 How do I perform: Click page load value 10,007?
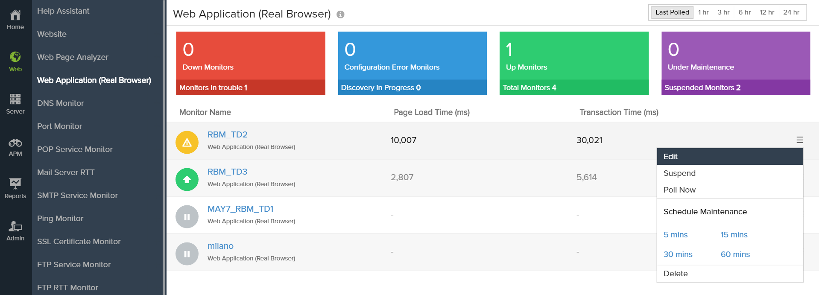point(404,140)
